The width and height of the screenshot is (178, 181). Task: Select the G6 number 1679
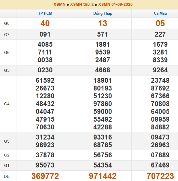pos(160,45)
